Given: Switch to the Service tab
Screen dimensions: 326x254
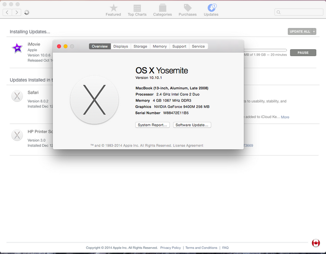Looking at the screenshot, I should click(x=198, y=47).
